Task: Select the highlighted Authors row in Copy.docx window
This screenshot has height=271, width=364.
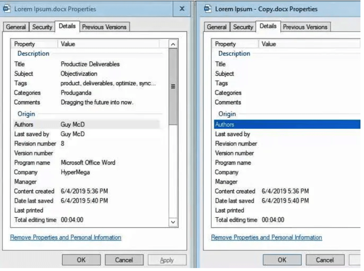Action: 287,124
